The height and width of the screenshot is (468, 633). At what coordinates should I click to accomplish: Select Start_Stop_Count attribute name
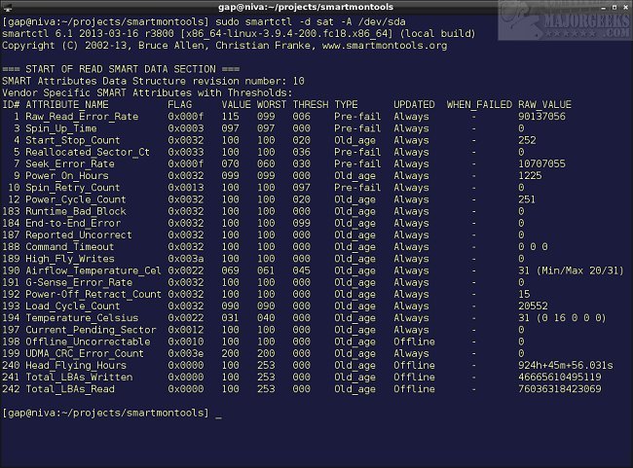coord(73,140)
